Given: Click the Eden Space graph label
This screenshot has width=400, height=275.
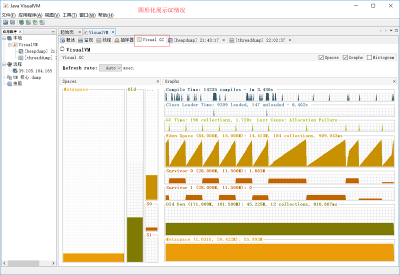Looking at the screenshot, I should click(x=254, y=135).
